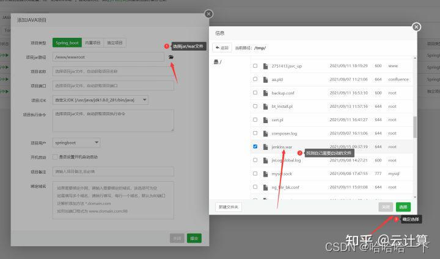Open the springboot project user dropdown

[76, 143]
